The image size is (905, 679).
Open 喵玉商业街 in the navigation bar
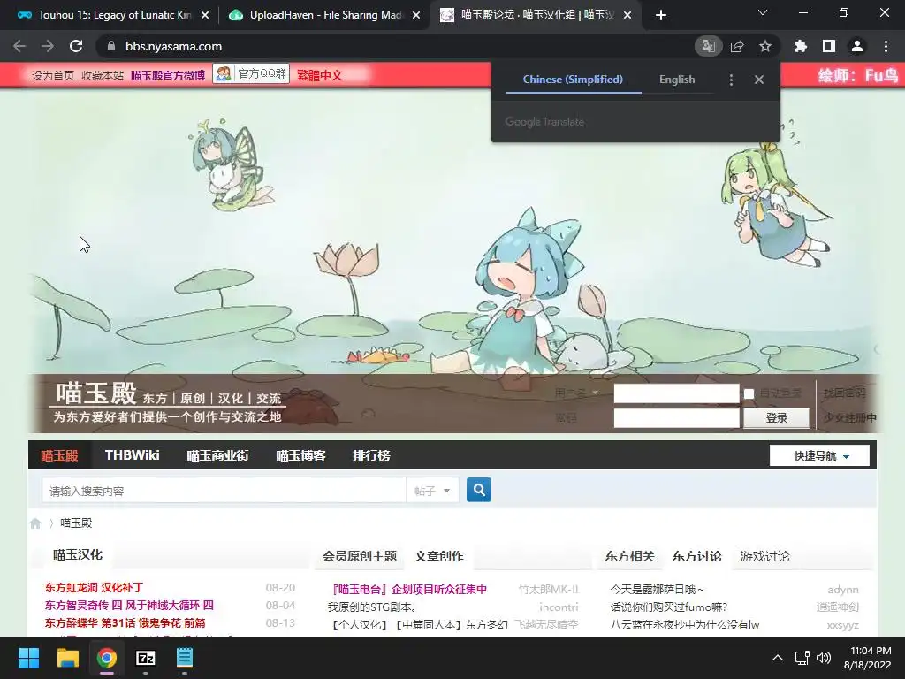(217, 455)
